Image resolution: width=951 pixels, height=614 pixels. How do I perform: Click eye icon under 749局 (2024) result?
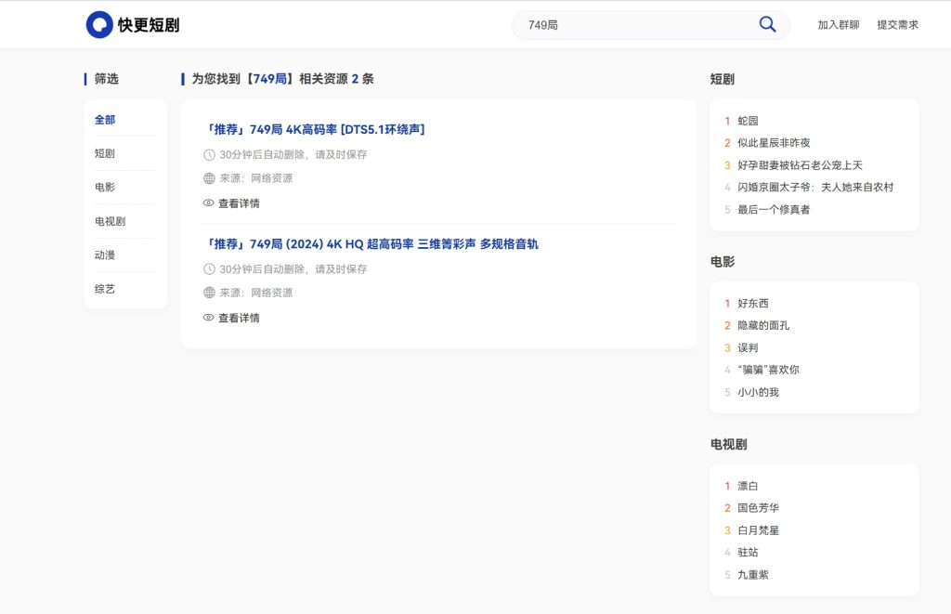pyautogui.click(x=209, y=318)
